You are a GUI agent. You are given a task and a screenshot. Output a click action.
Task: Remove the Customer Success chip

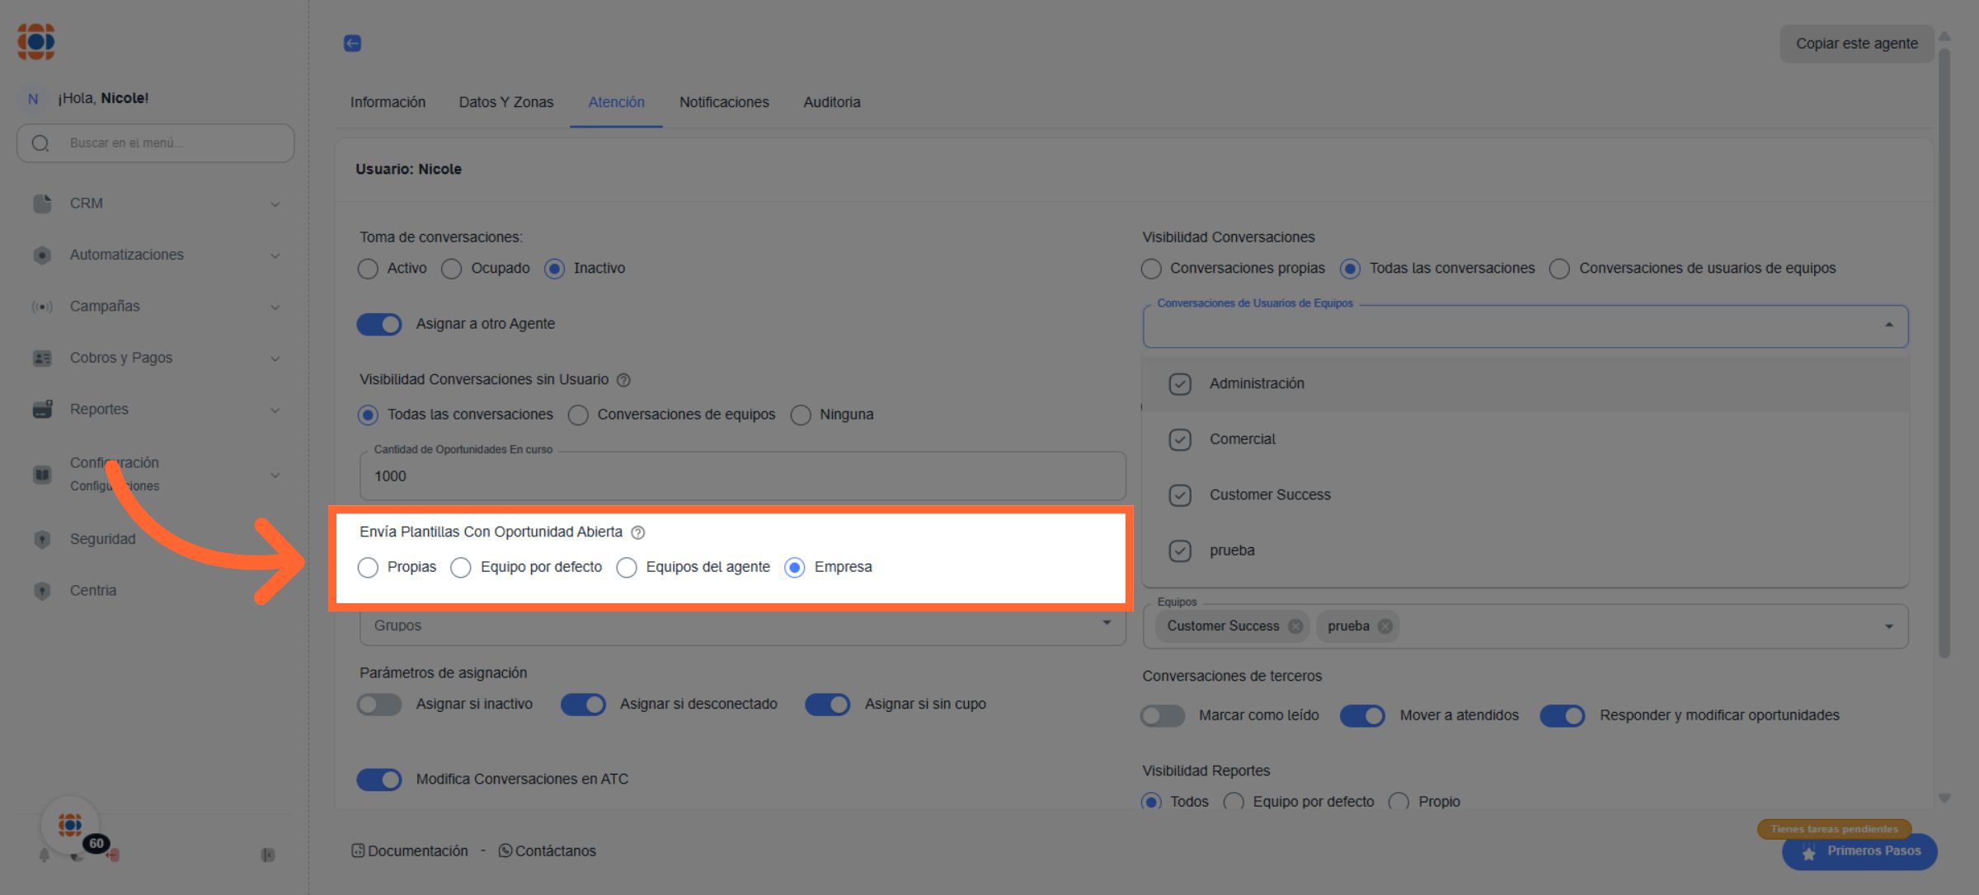point(1295,626)
